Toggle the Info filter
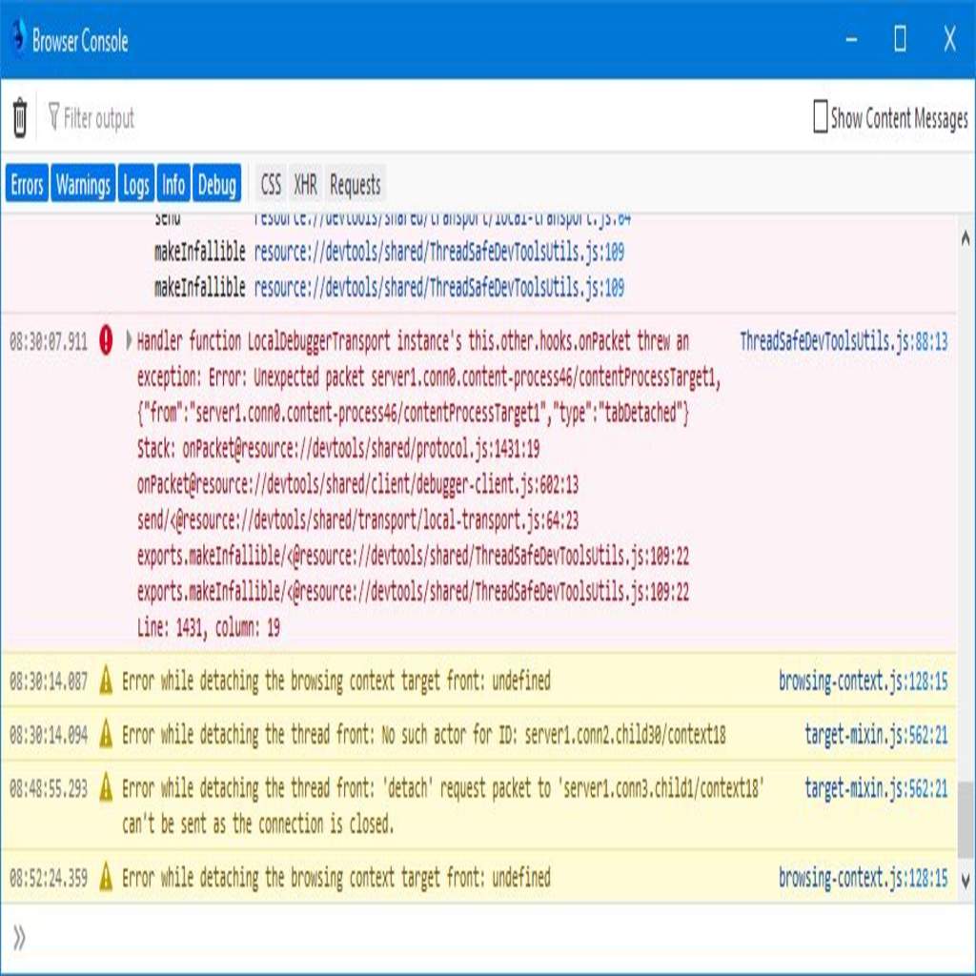The width and height of the screenshot is (976, 976). click(173, 184)
